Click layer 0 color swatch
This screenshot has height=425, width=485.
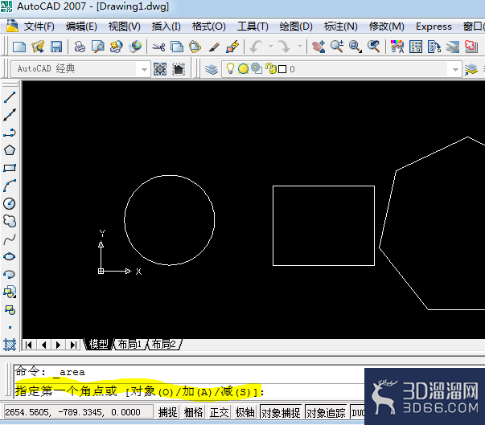click(x=282, y=69)
